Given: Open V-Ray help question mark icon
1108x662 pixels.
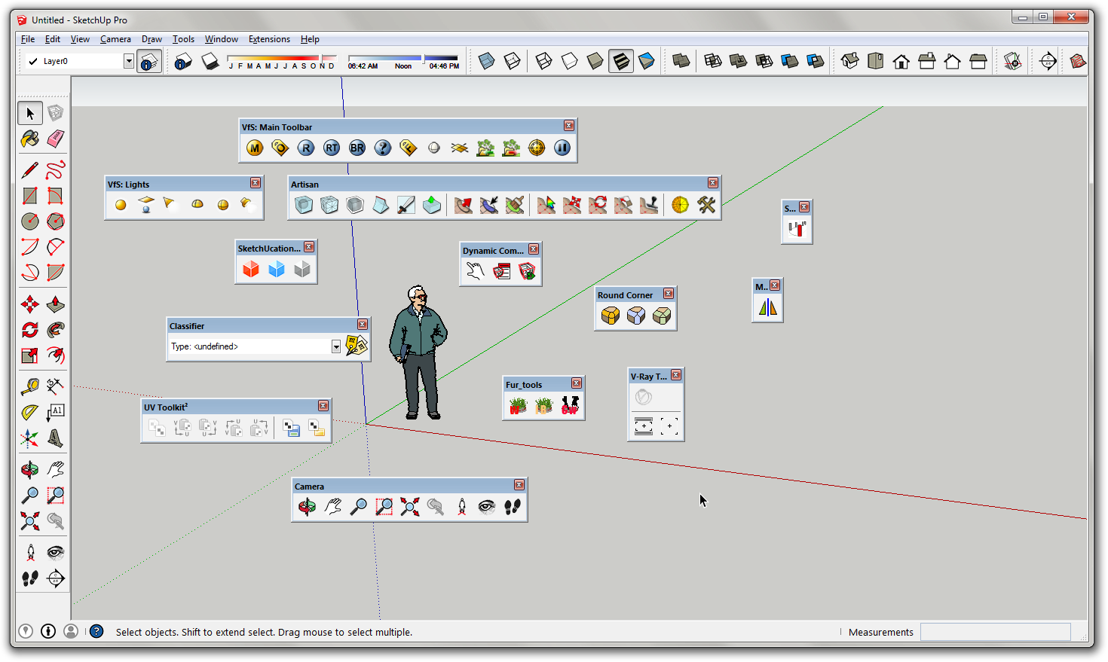Looking at the screenshot, I should pyautogui.click(x=383, y=148).
